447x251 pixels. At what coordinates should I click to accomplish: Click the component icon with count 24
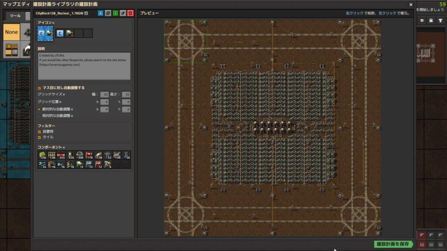(x=42, y=164)
